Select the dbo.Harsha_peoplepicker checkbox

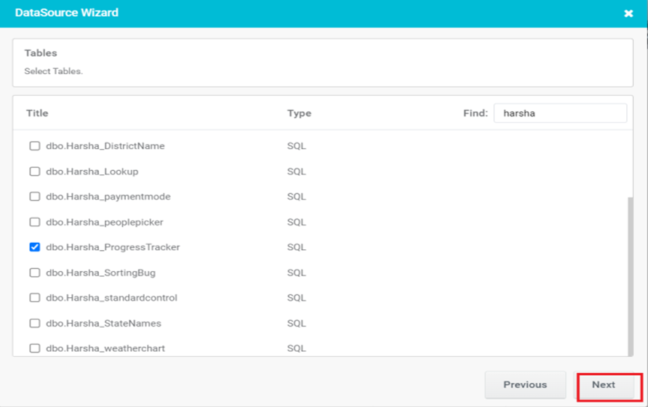tap(34, 222)
